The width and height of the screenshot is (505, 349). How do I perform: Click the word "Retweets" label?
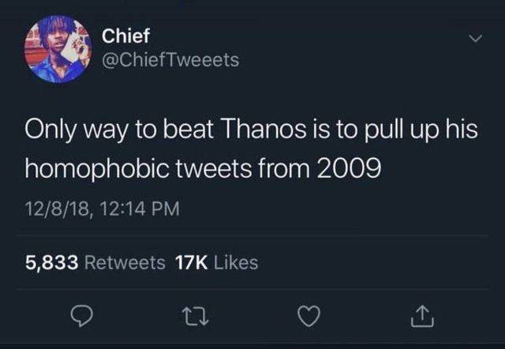pos(125,263)
